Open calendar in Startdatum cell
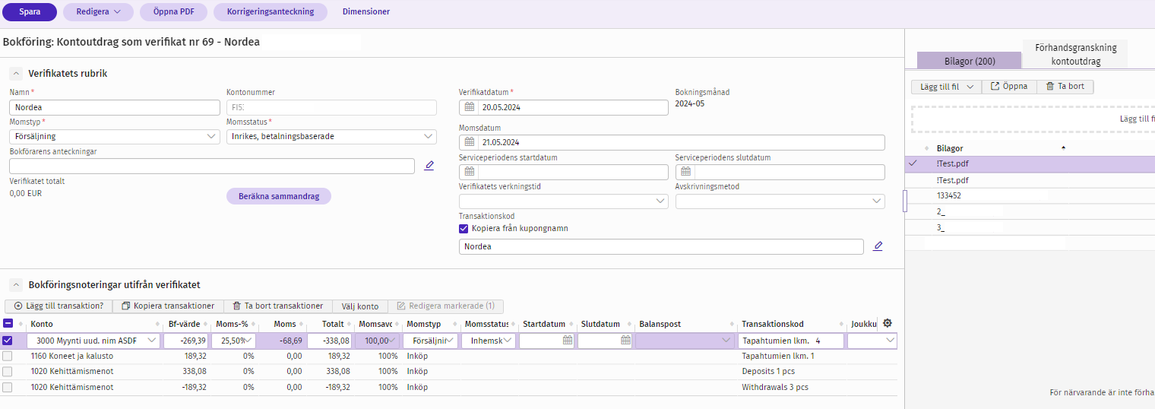This screenshot has width=1155, height=409. 567,341
